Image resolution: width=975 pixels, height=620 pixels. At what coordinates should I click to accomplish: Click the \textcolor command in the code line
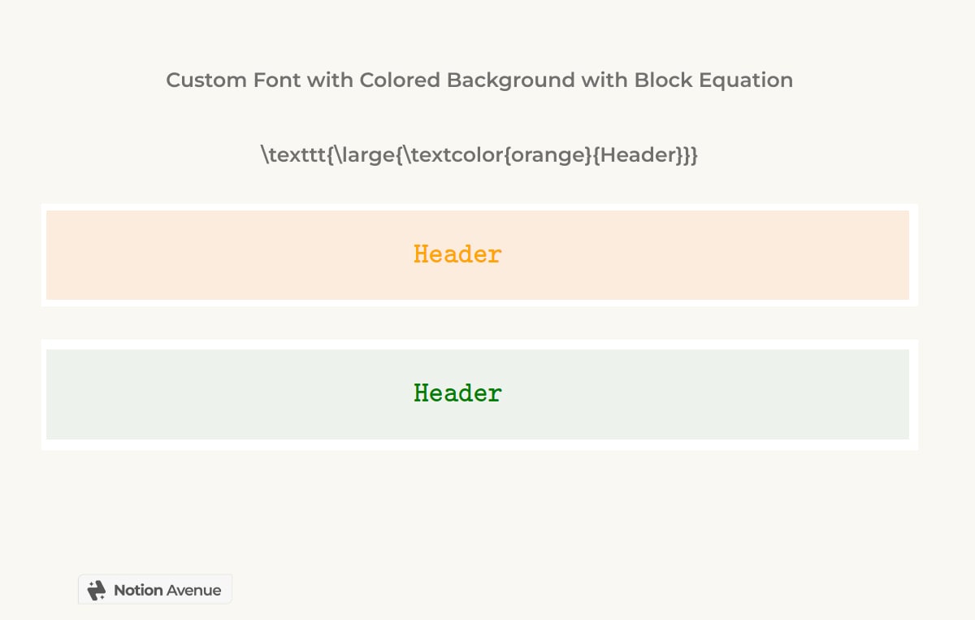[450, 154]
